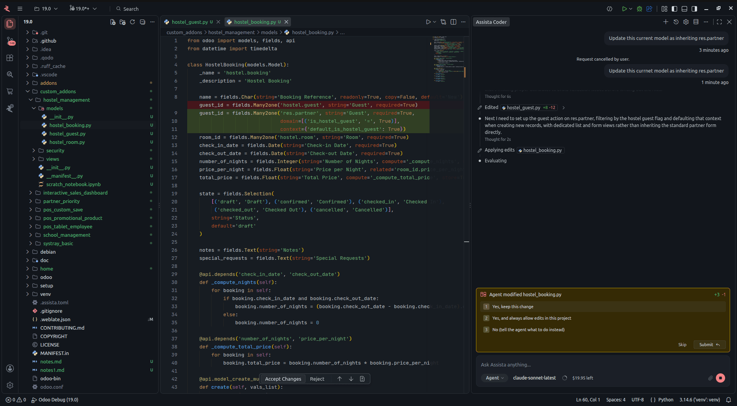This screenshot has height=406, width=737.
Task: Click the blue share arrow icon
Action: pos(649,9)
